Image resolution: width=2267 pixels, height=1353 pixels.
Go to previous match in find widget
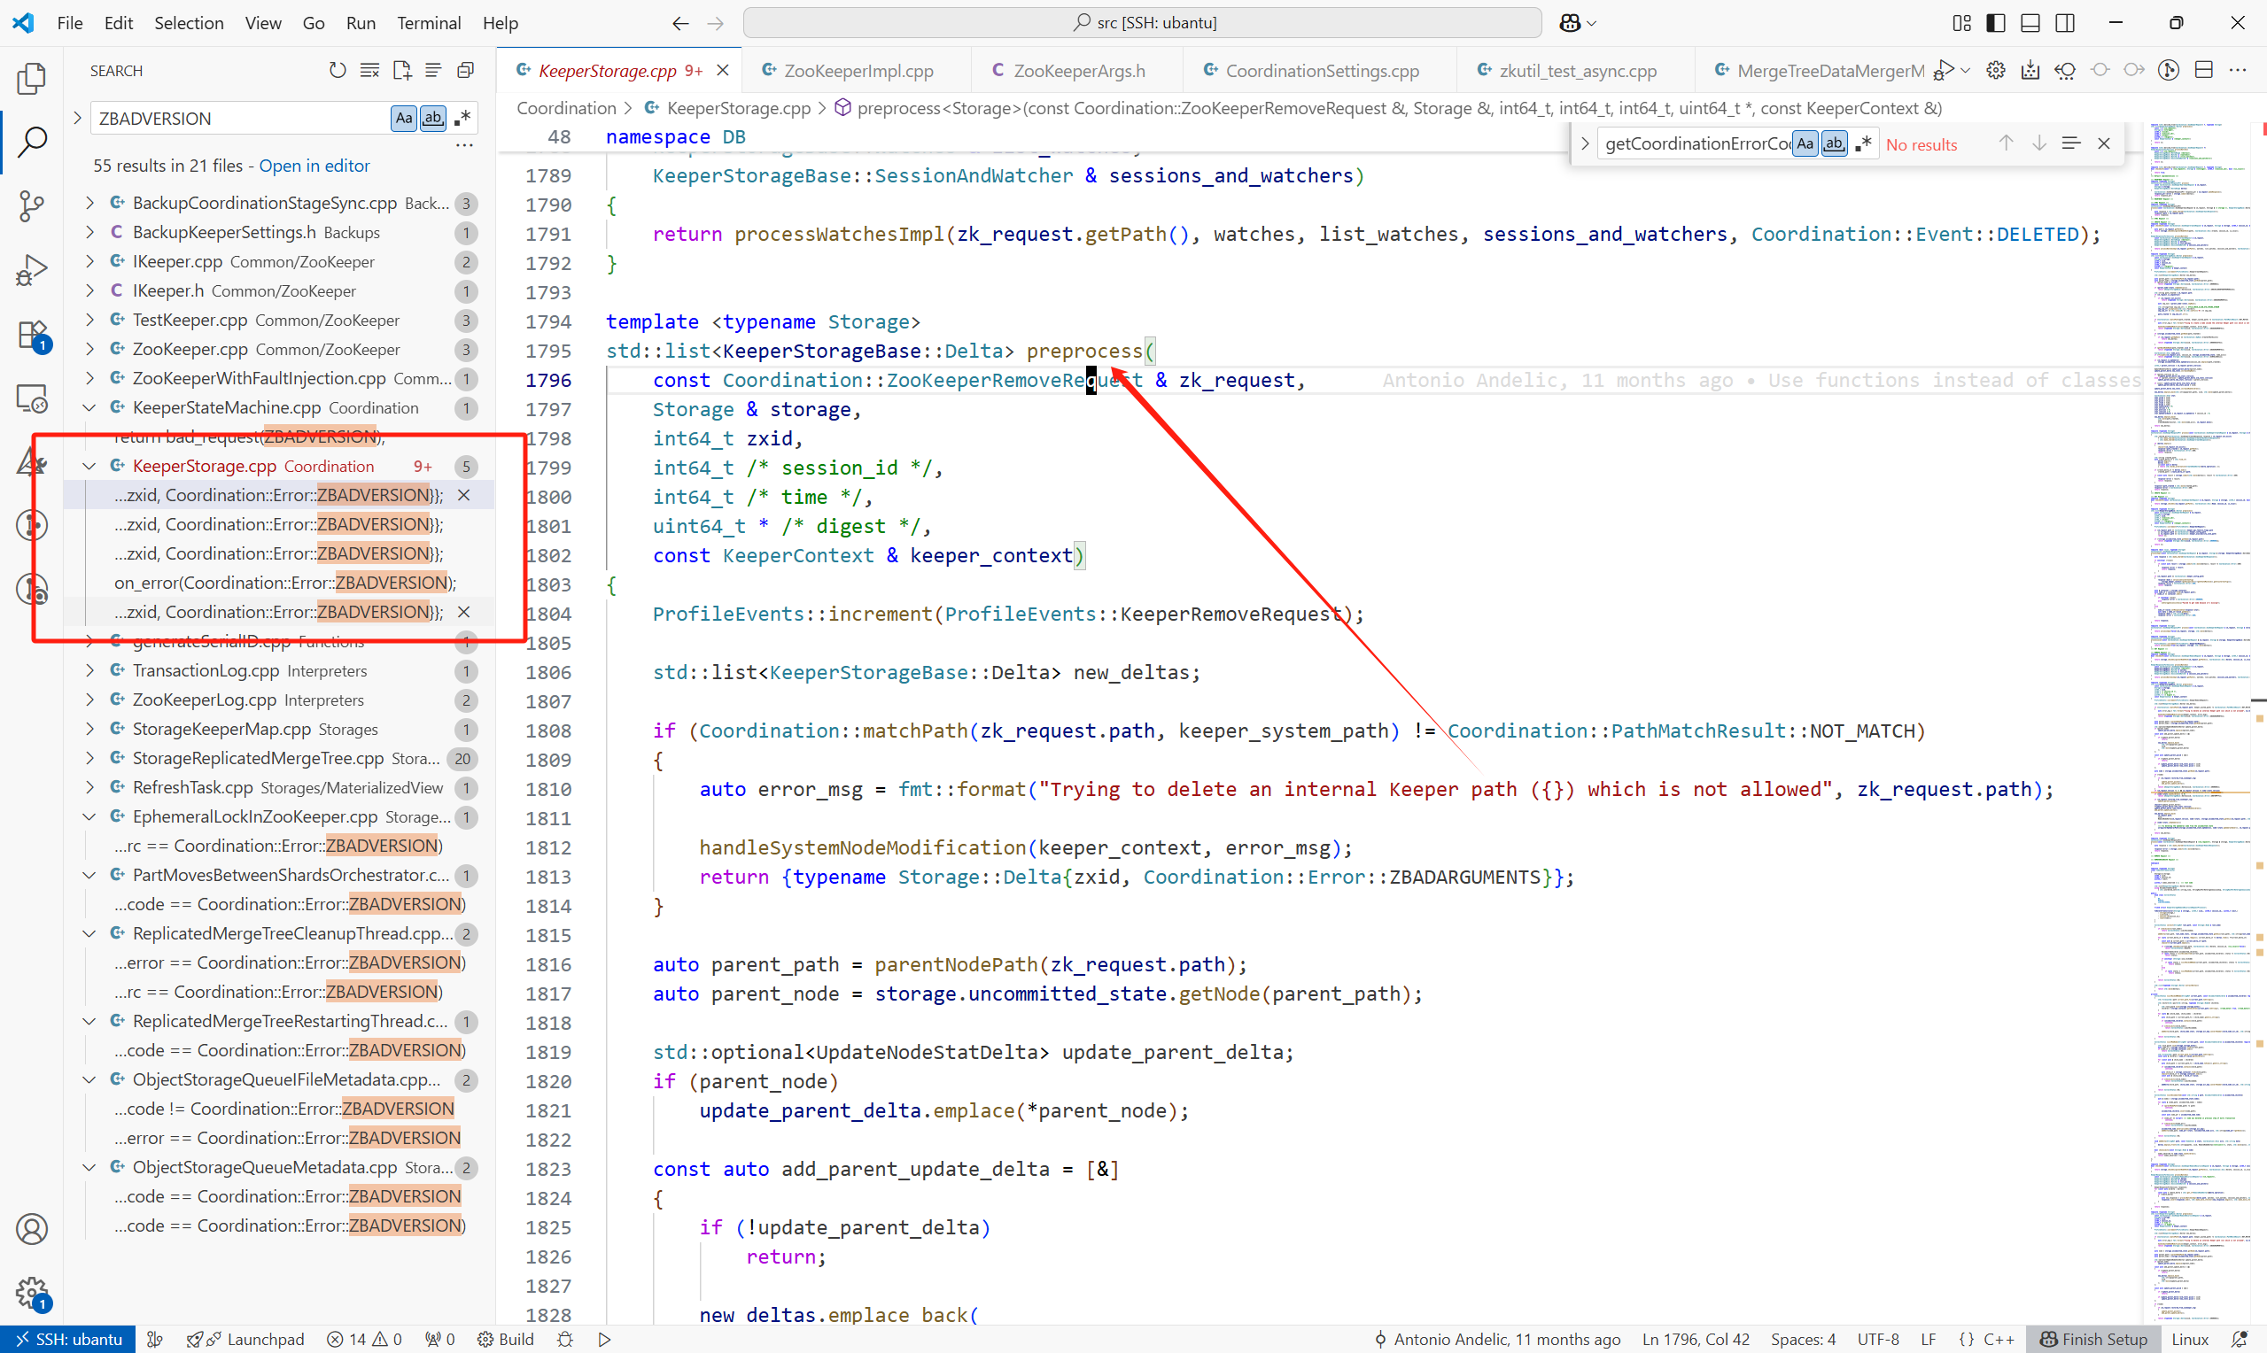coord(2006,143)
